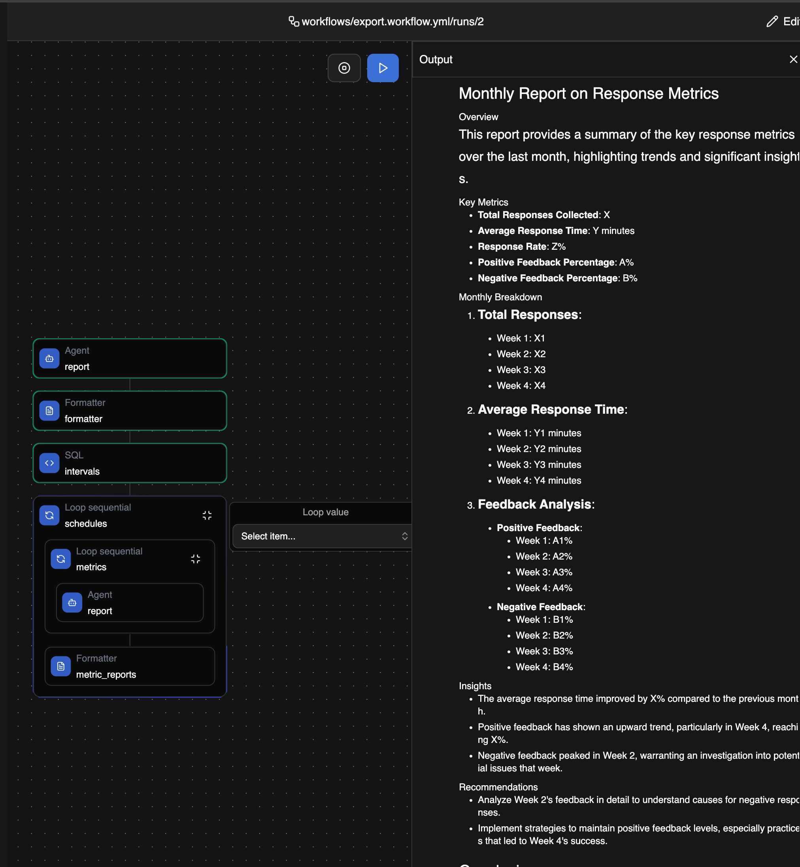Click the metric_reports formatter document icon
Viewport: 800px width, 867px height.
tap(60, 666)
